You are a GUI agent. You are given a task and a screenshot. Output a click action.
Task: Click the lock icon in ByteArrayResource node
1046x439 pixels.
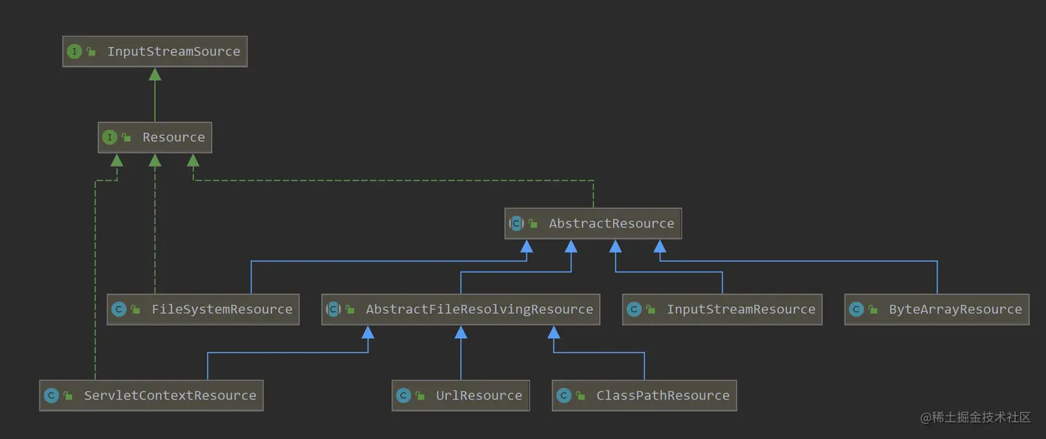tap(873, 309)
